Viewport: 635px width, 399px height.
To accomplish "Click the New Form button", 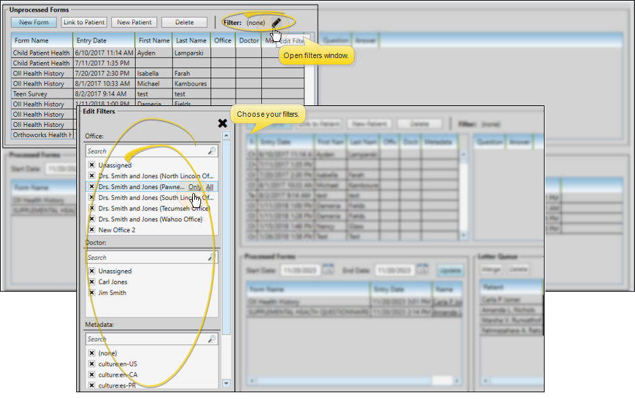I will [x=34, y=22].
